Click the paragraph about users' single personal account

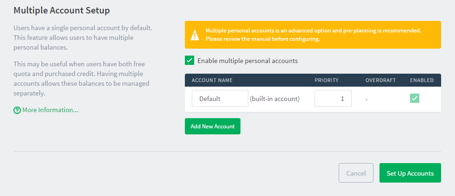coord(83,38)
